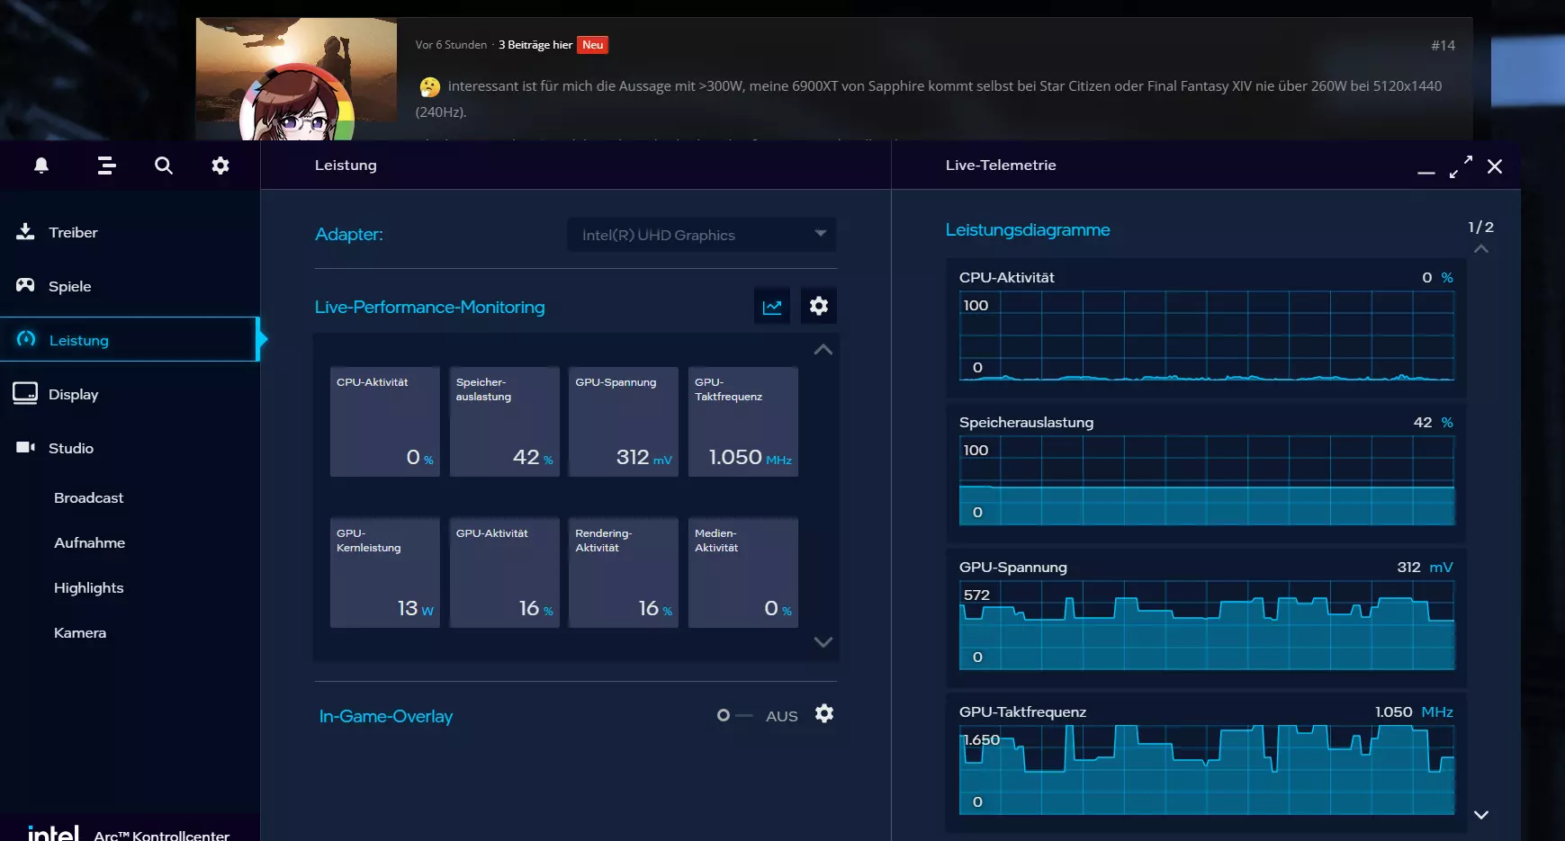1565x841 pixels.
Task: Go to next Leistungsdiagramme page with down chevron
Action: (1481, 815)
